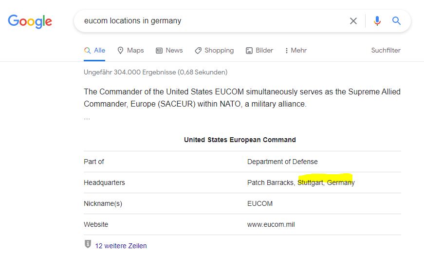Click the Department of Defense entry

click(282, 162)
